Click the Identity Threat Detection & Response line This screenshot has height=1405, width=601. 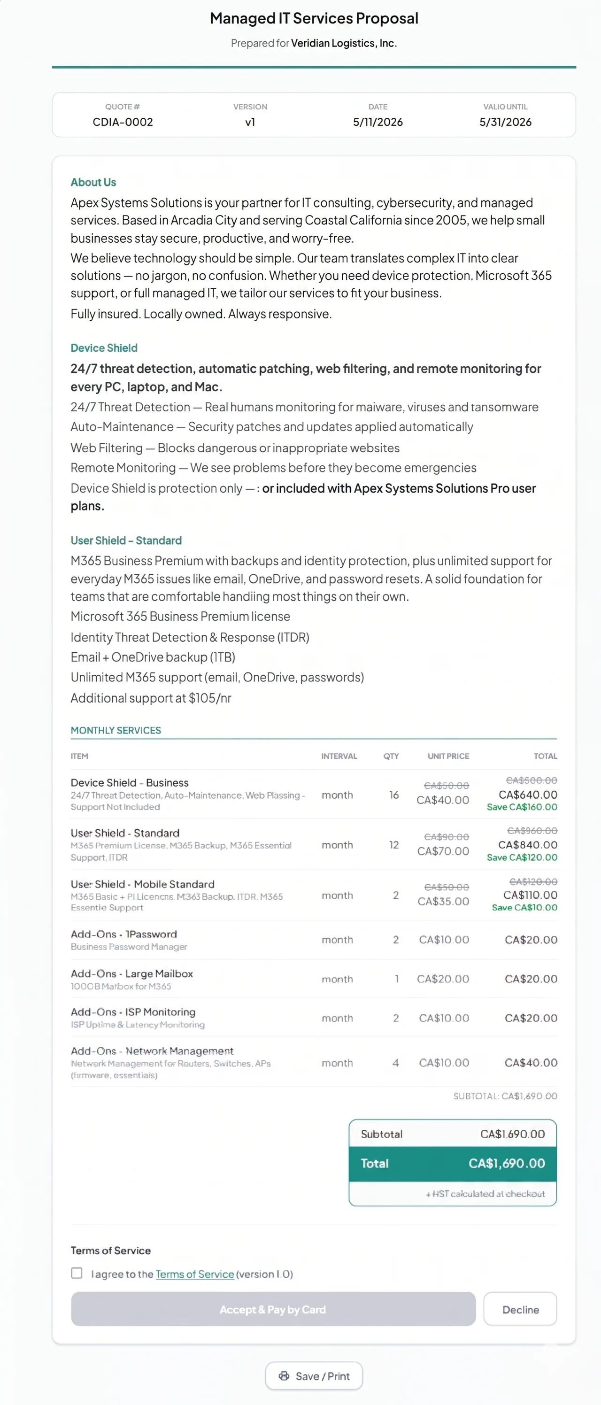coord(190,637)
